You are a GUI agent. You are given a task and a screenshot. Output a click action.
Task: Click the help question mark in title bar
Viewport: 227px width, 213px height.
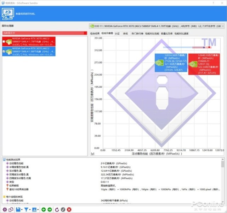[213, 3]
